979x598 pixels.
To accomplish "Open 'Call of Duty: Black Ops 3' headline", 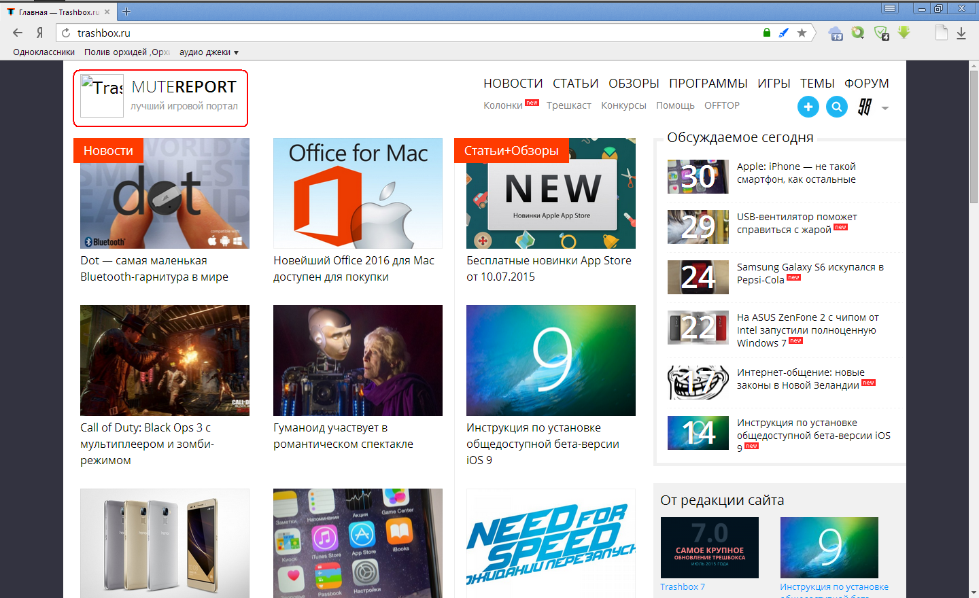I will coord(147,444).
